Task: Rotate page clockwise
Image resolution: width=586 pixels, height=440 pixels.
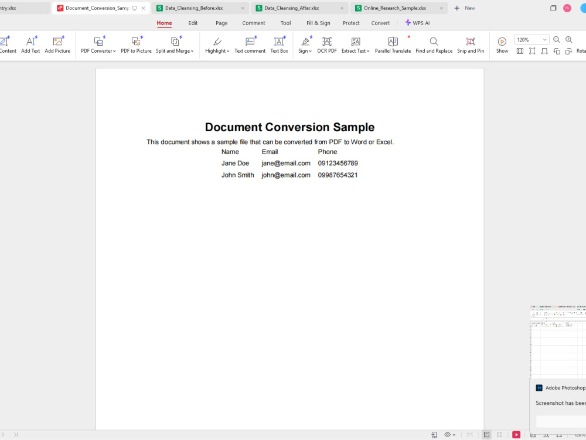Action: (x=569, y=51)
